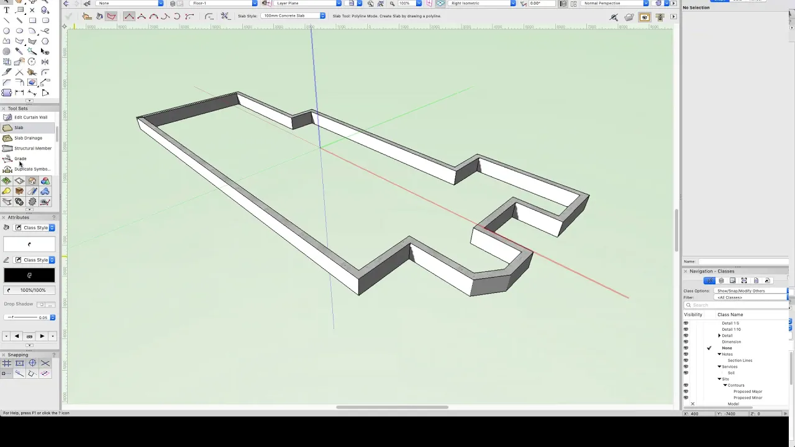
Task: Open the slab tool preferences icon
Action: click(x=225, y=16)
